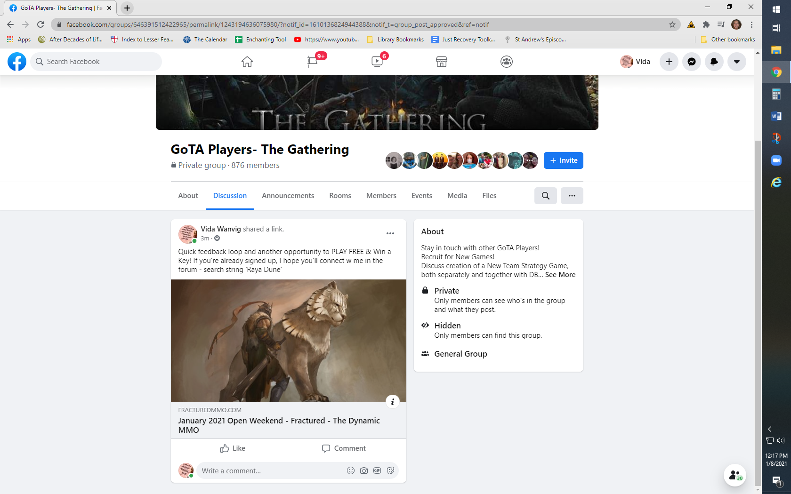Open the Notifications bell
This screenshot has width=791, height=494.
pos(714,62)
